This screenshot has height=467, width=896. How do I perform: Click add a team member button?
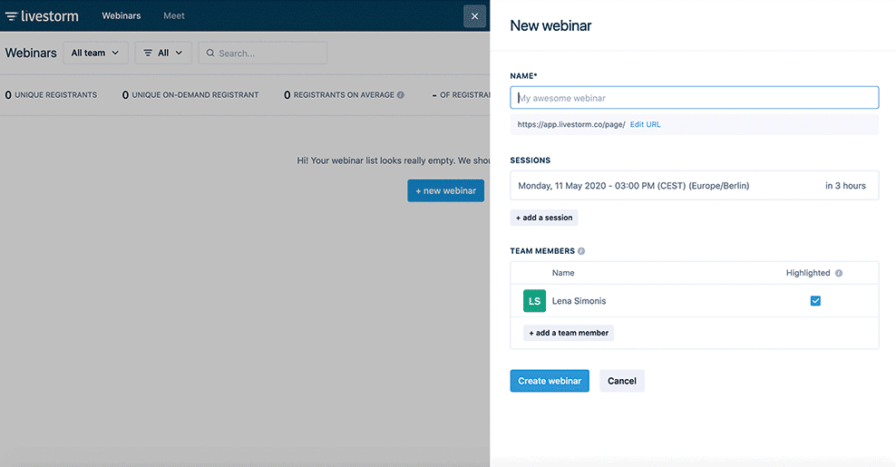568,333
